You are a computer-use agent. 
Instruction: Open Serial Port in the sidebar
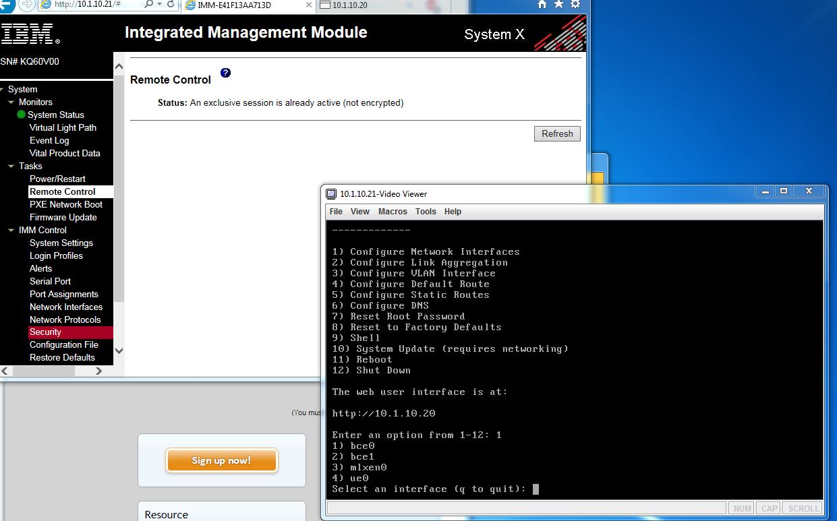(x=50, y=281)
